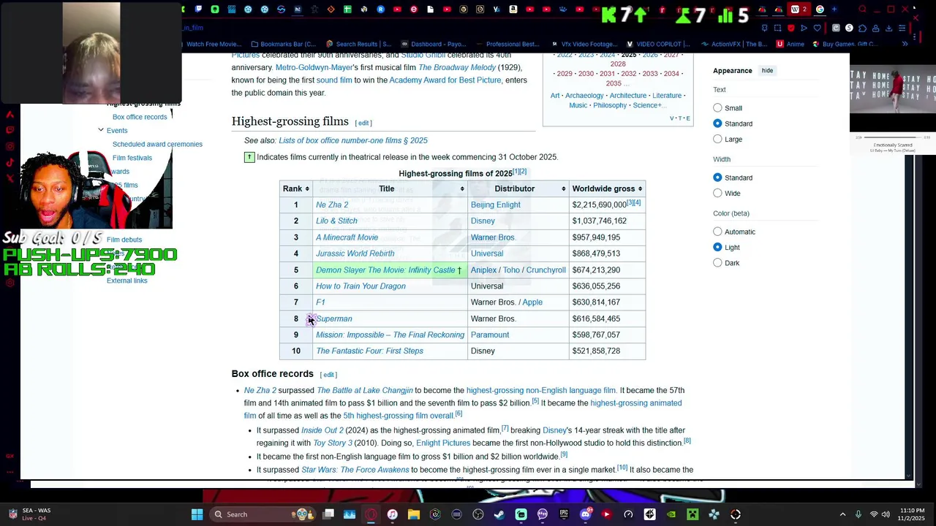Screen dimensions: 936x526
Task: Click the Archaeology link in the navbox
Action: pos(584,96)
